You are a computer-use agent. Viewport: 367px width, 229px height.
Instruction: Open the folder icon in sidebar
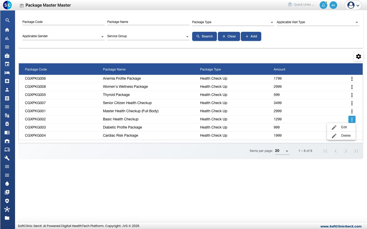click(x=7, y=218)
